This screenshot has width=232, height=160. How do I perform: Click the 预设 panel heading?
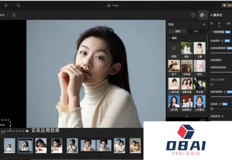[x=171, y=24]
